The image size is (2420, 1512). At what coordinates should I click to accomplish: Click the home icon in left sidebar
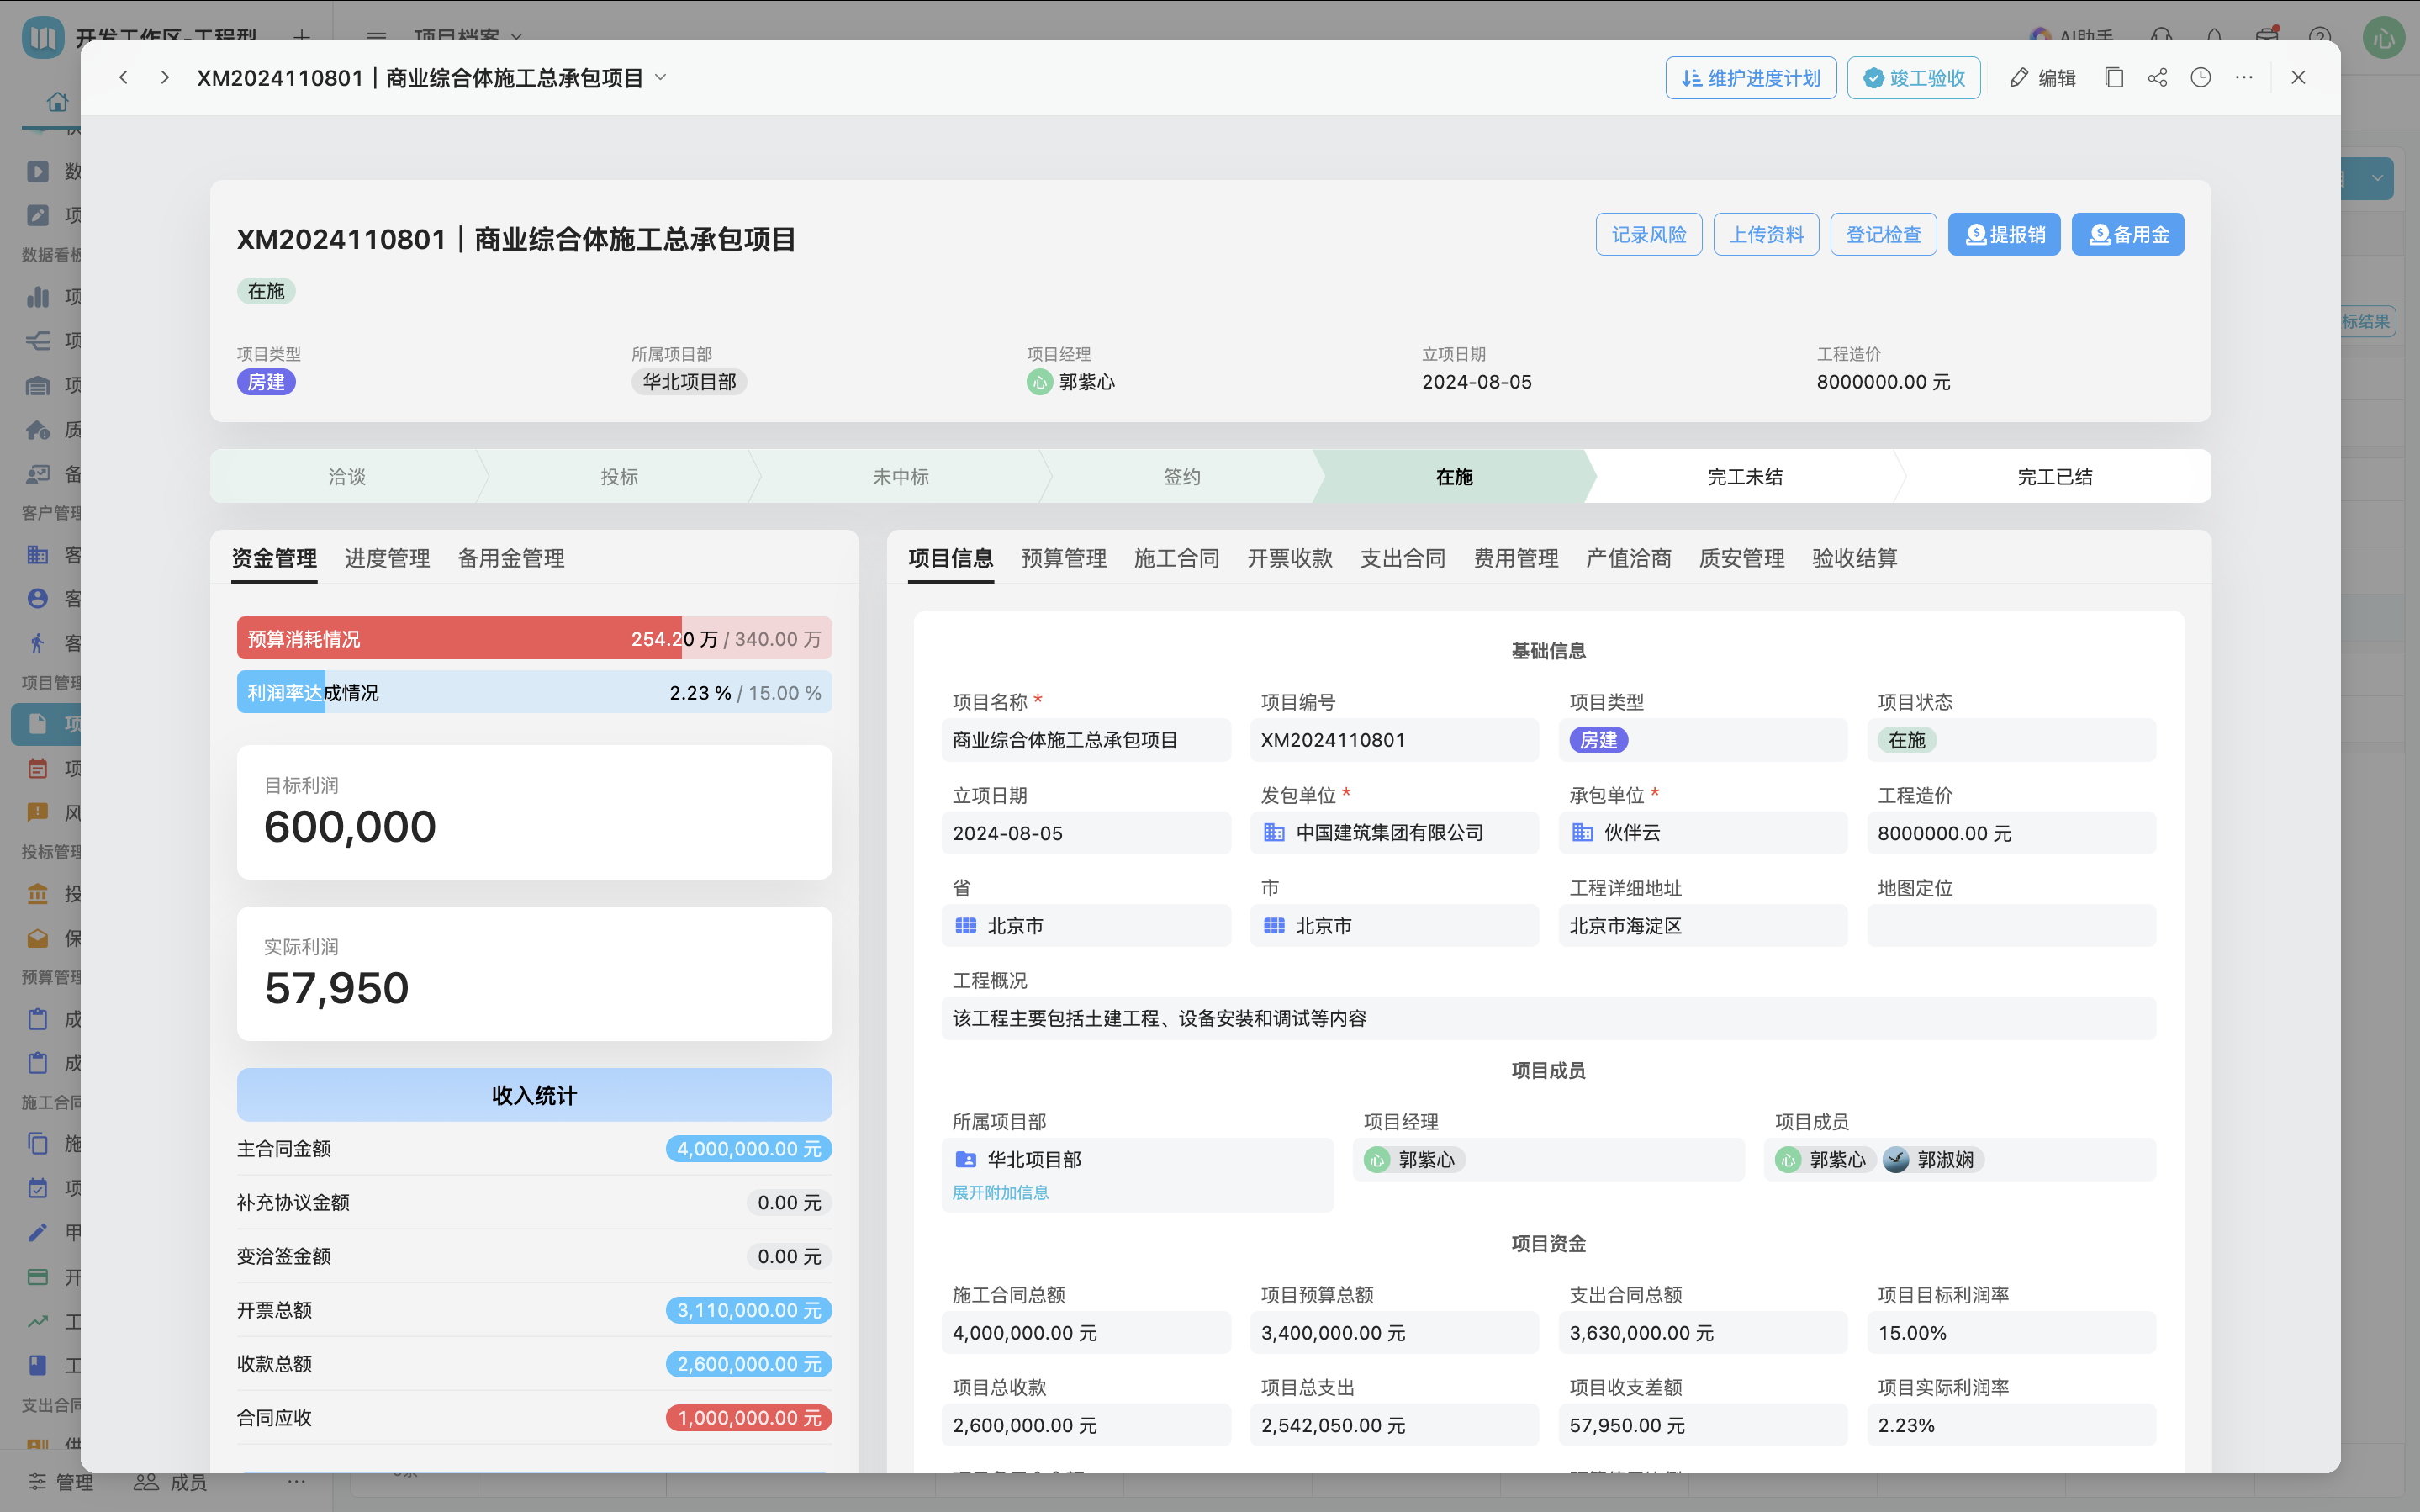tap(57, 101)
